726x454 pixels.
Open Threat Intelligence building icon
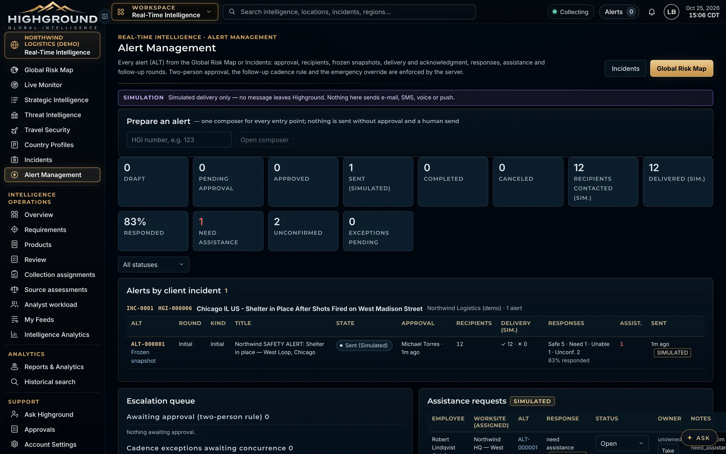pyautogui.click(x=15, y=115)
